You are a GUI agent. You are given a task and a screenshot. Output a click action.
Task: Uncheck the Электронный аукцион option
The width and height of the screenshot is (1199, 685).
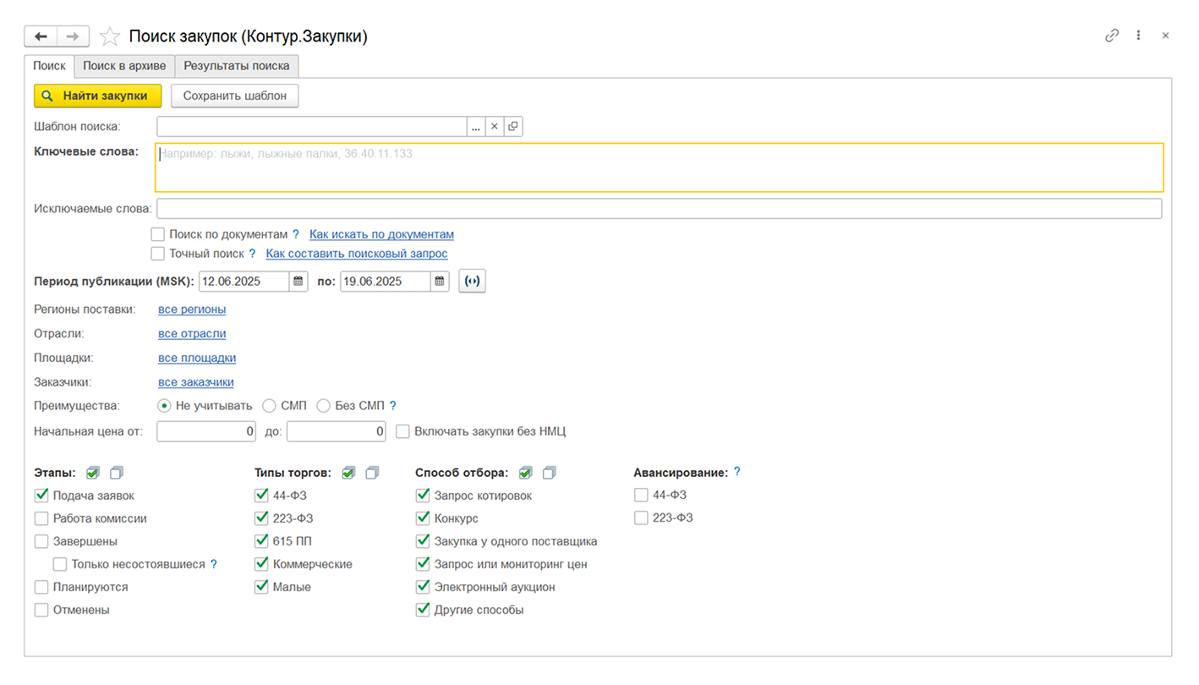pyautogui.click(x=423, y=587)
